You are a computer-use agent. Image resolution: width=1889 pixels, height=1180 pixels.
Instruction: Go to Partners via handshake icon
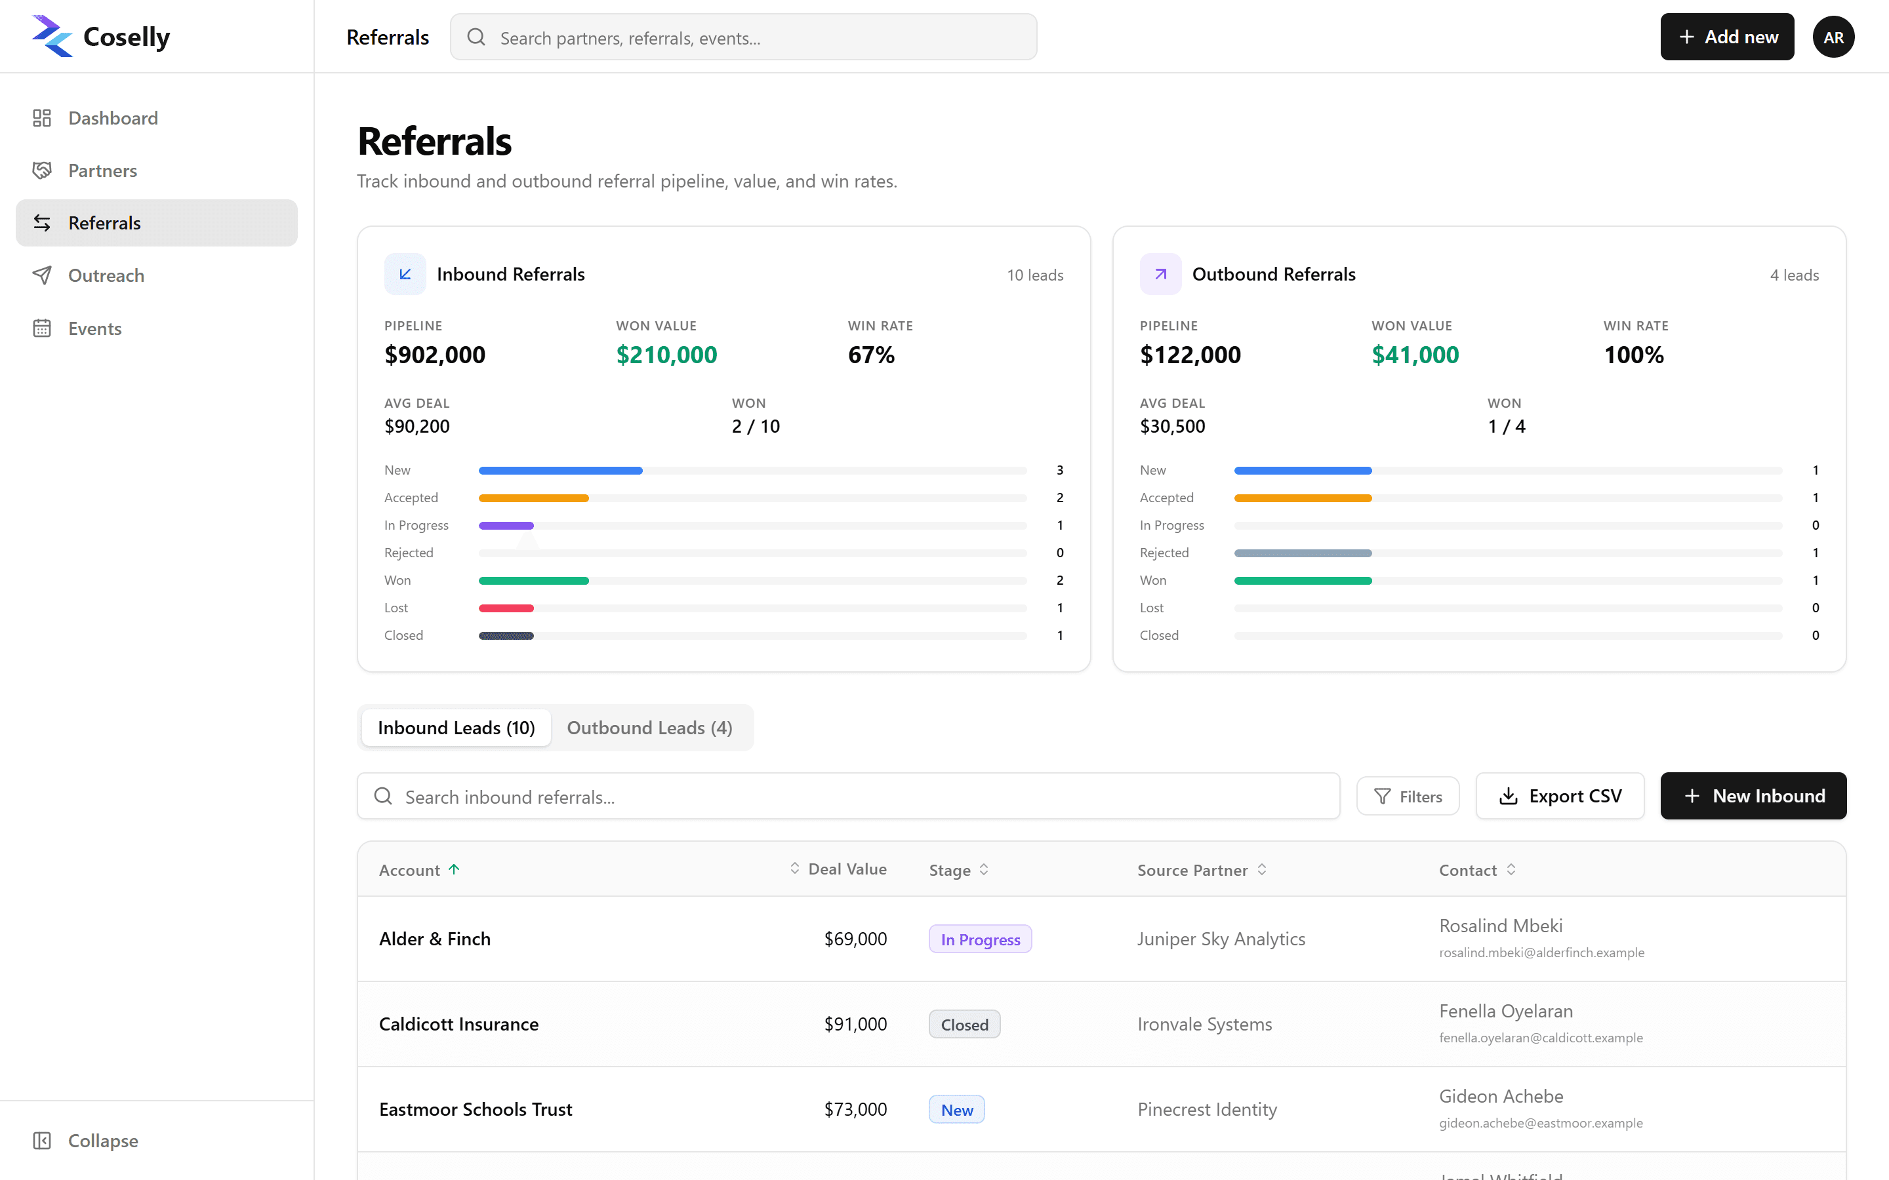click(x=42, y=170)
